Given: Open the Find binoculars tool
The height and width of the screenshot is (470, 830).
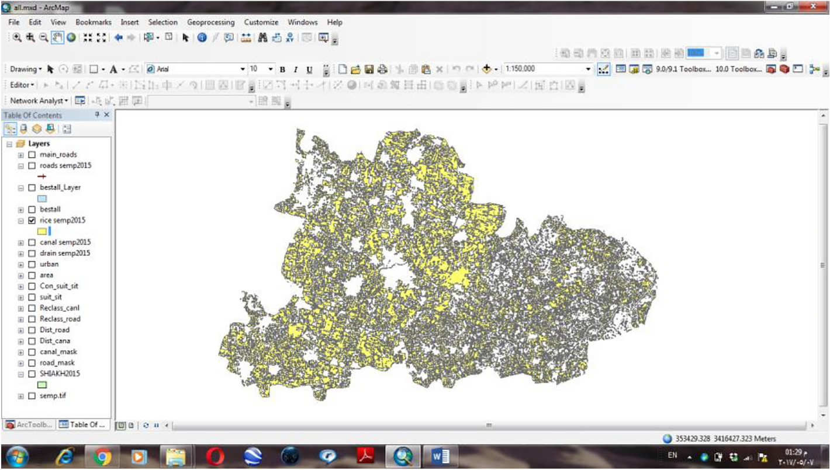Looking at the screenshot, I should point(262,37).
